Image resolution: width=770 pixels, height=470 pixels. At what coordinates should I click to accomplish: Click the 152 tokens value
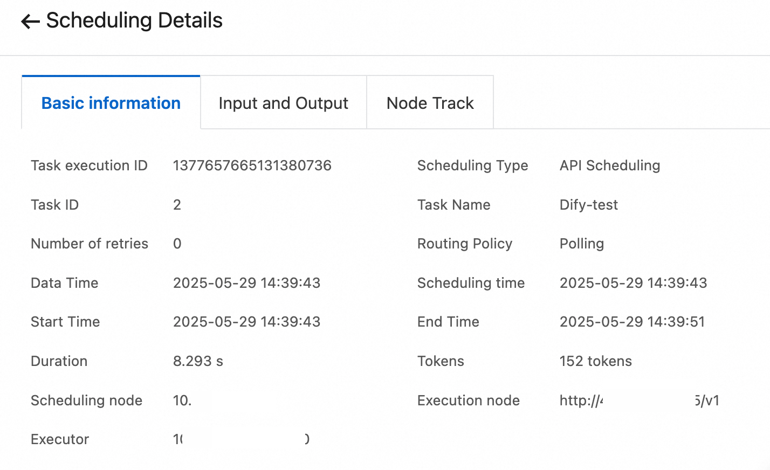click(595, 361)
